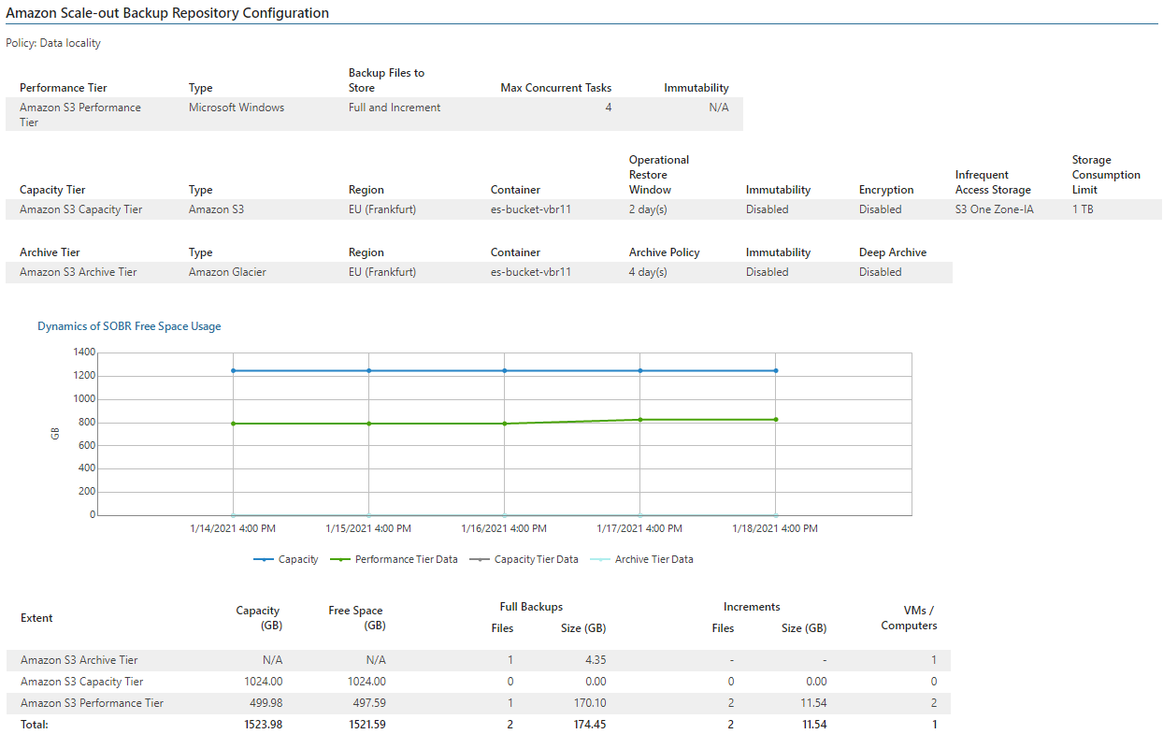Select the Amazon S3 Performance Tier extent row
Image resolution: width=1163 pixels, height=734 pixels.
click(x=92, y=703)
